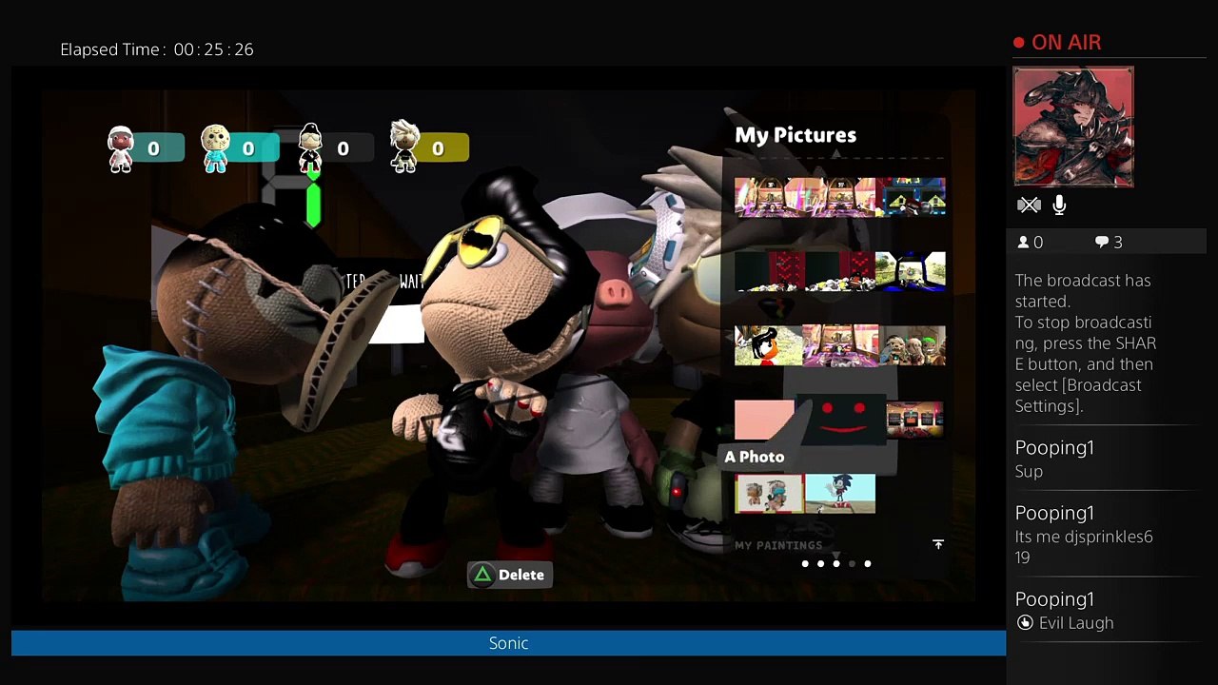Open the broadcaster's avatar picture
This screenshot has width=1218, height=685.
(1073, 127)
